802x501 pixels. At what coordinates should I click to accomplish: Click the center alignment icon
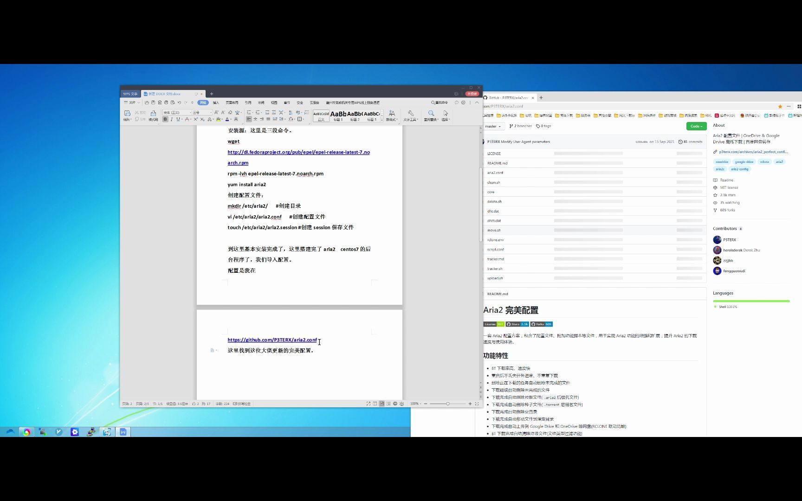pyautogui.click(x=255, y=119)
